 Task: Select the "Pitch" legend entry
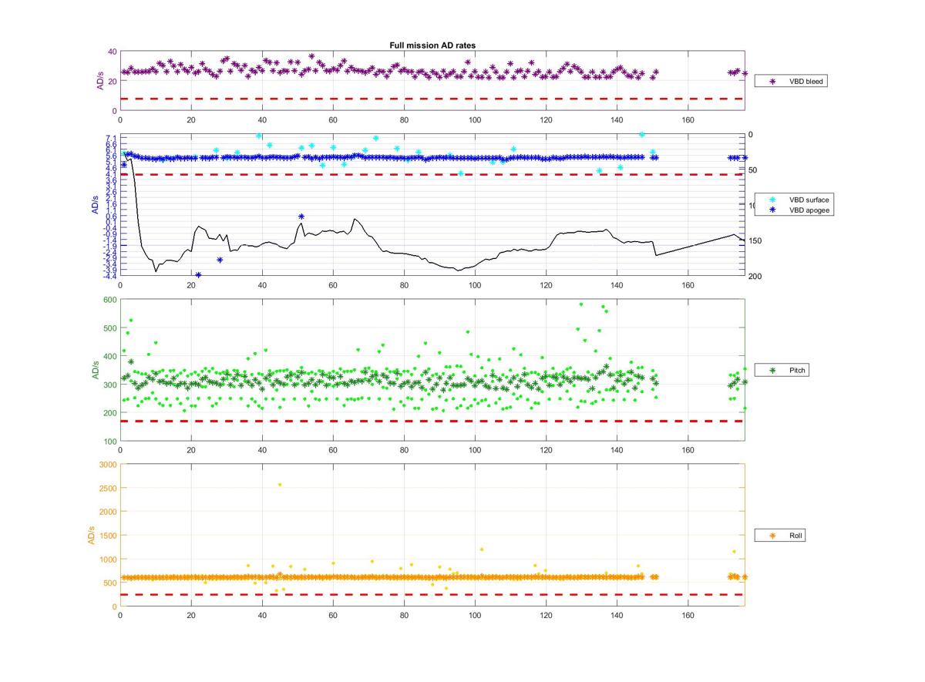tap(781, 371)
